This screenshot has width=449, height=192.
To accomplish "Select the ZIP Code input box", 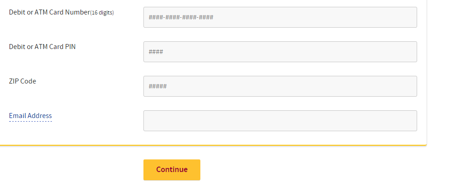I will [280, 86].
